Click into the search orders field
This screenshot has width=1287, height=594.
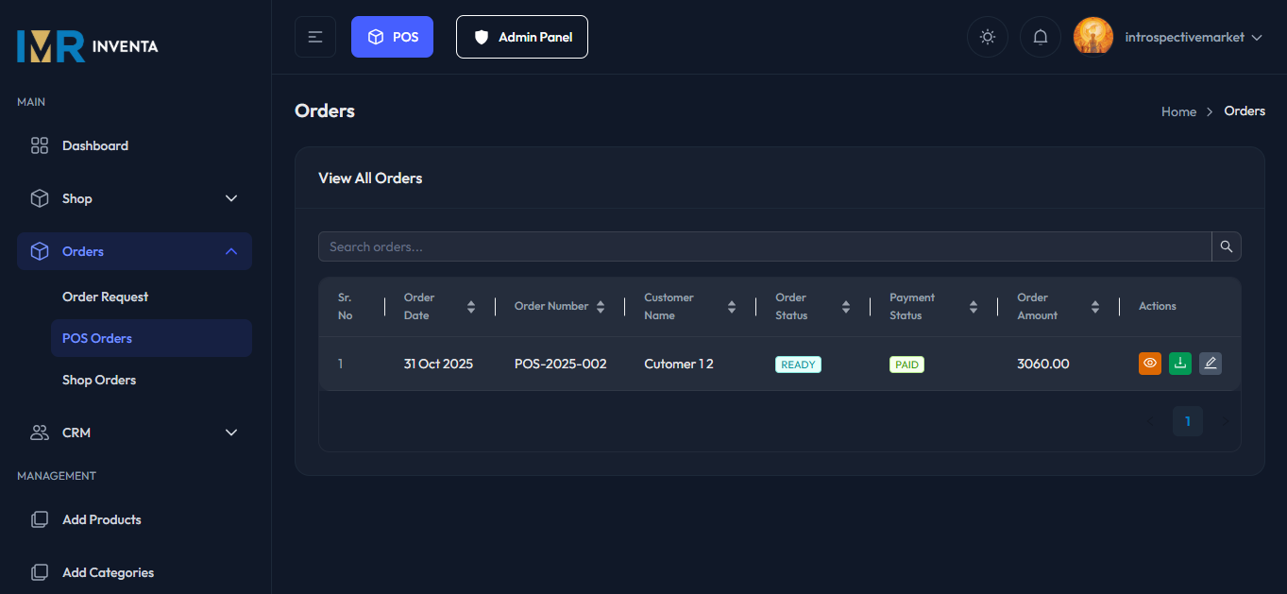(661, 246)
